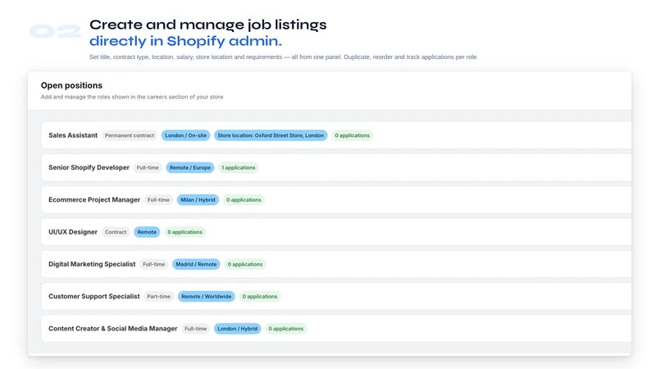Select the Milan / Hybrid badge
Screen dimensions: 656x369
[198, 200]
